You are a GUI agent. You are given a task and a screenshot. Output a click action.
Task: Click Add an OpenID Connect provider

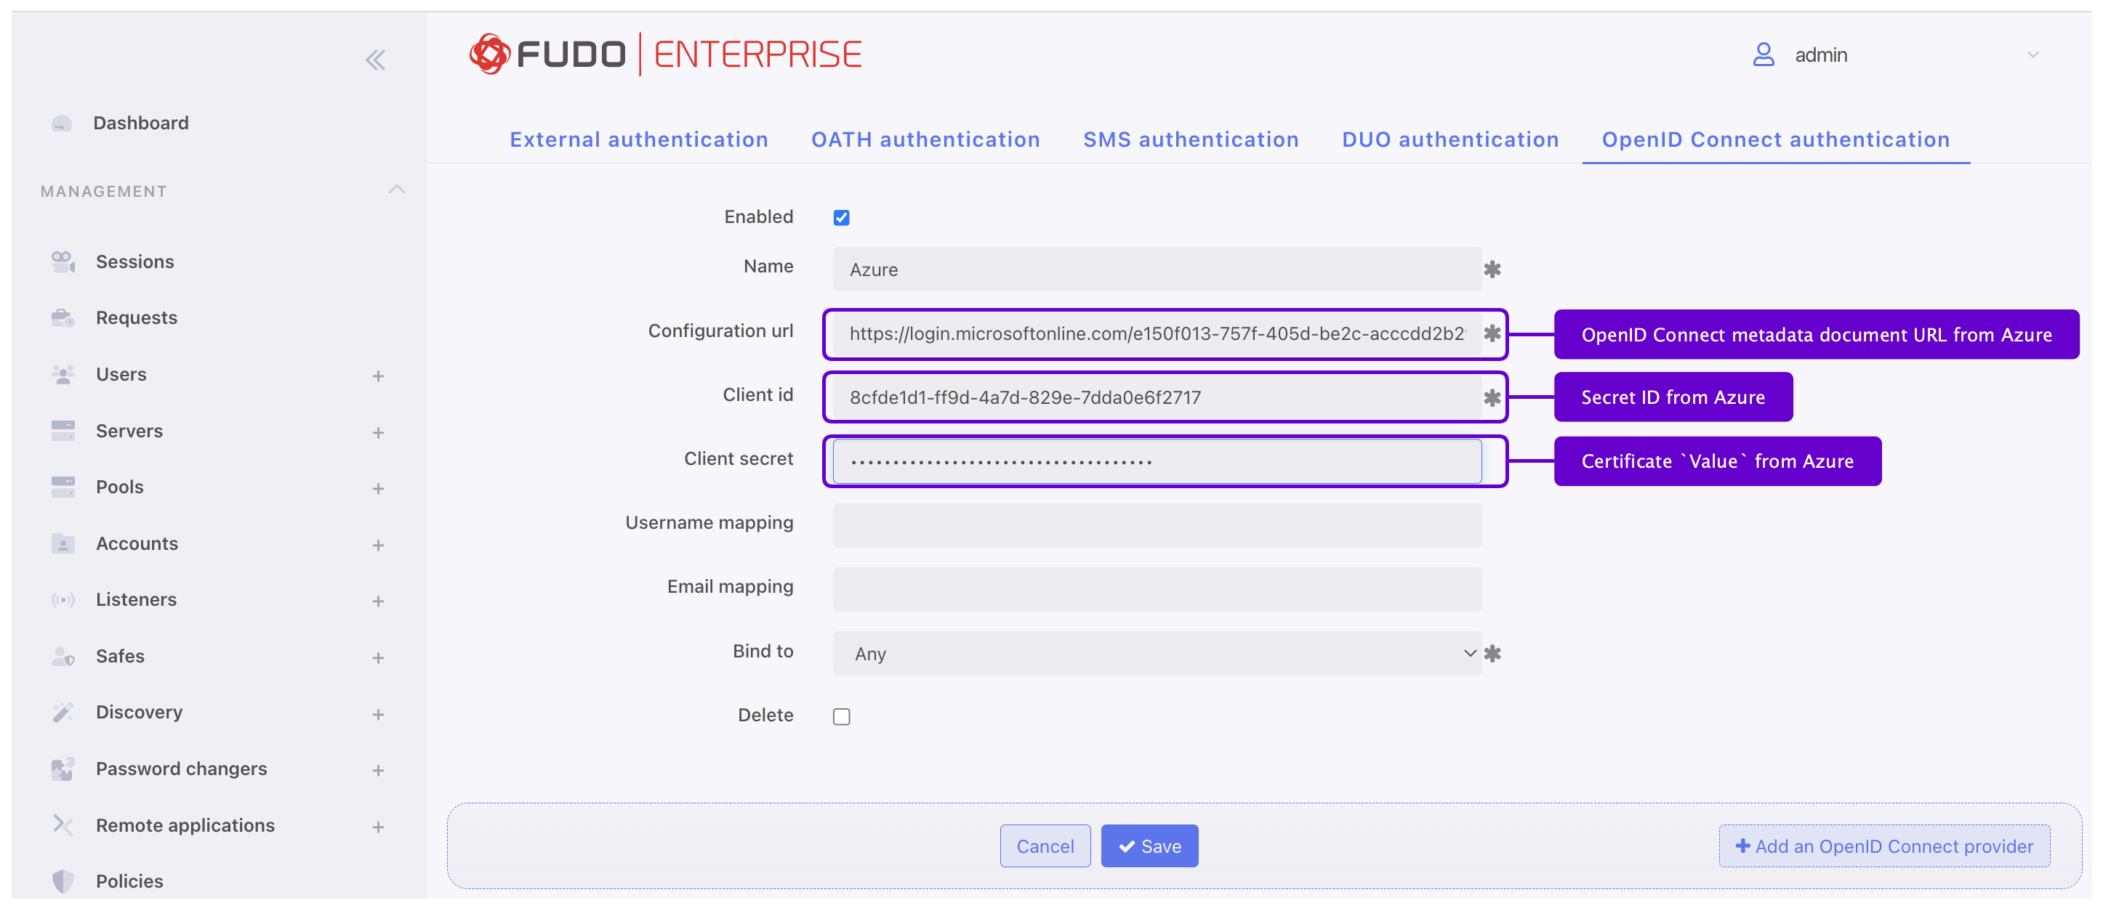click(x=1884, y=846)
